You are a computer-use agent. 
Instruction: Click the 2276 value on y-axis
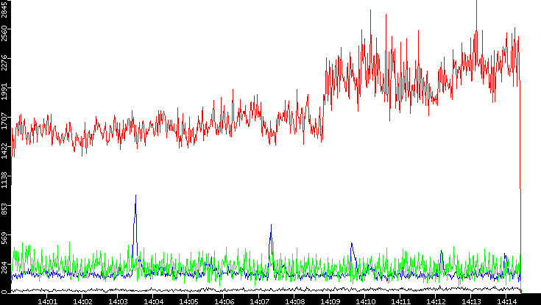point(4,62)
